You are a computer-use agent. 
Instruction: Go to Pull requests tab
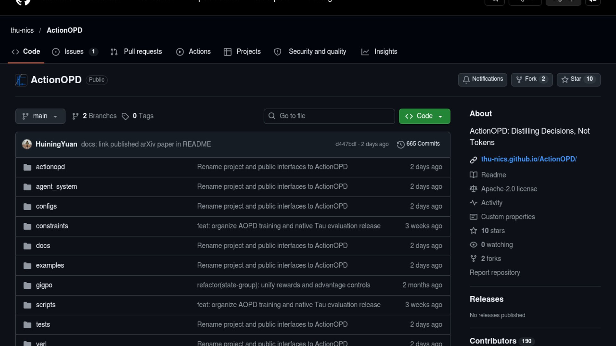click(x=136, y=52)
